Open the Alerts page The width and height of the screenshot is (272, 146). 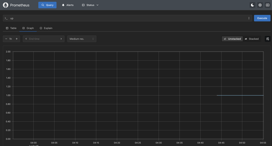tap(68, 5)
